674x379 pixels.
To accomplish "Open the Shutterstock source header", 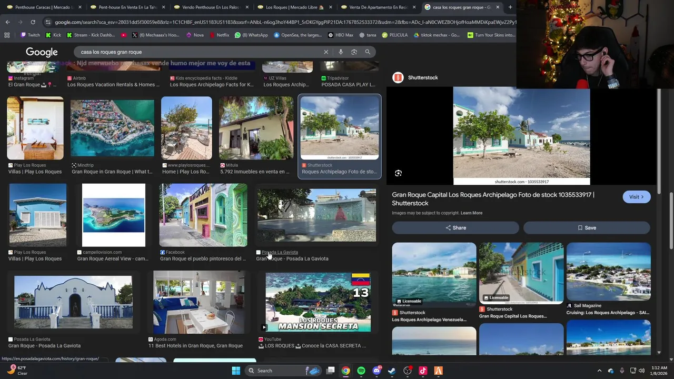I will [415, 77].
